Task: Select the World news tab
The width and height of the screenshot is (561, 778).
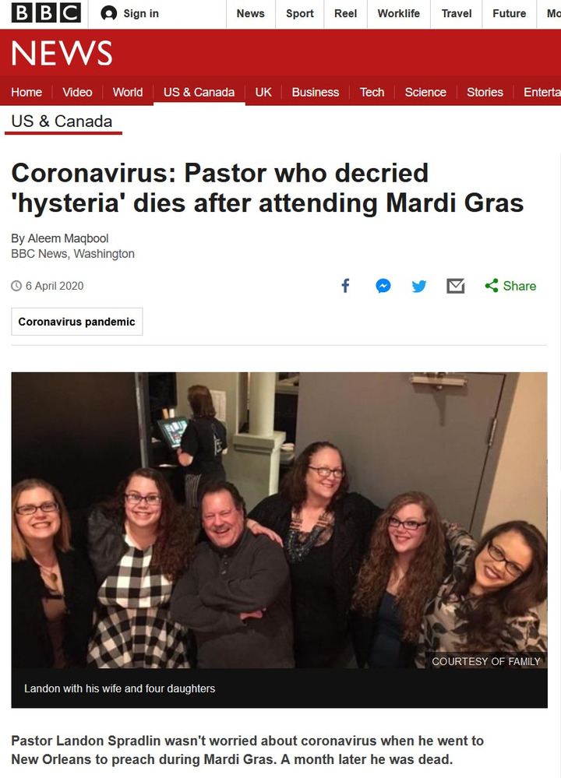Action: (x=127, y=92)
